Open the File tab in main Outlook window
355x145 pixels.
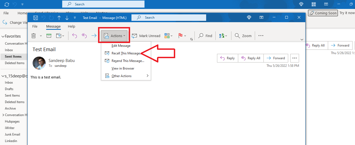tap(6, 13)
